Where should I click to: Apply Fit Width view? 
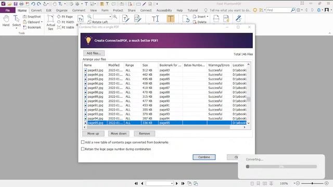[x=66, y=22]
